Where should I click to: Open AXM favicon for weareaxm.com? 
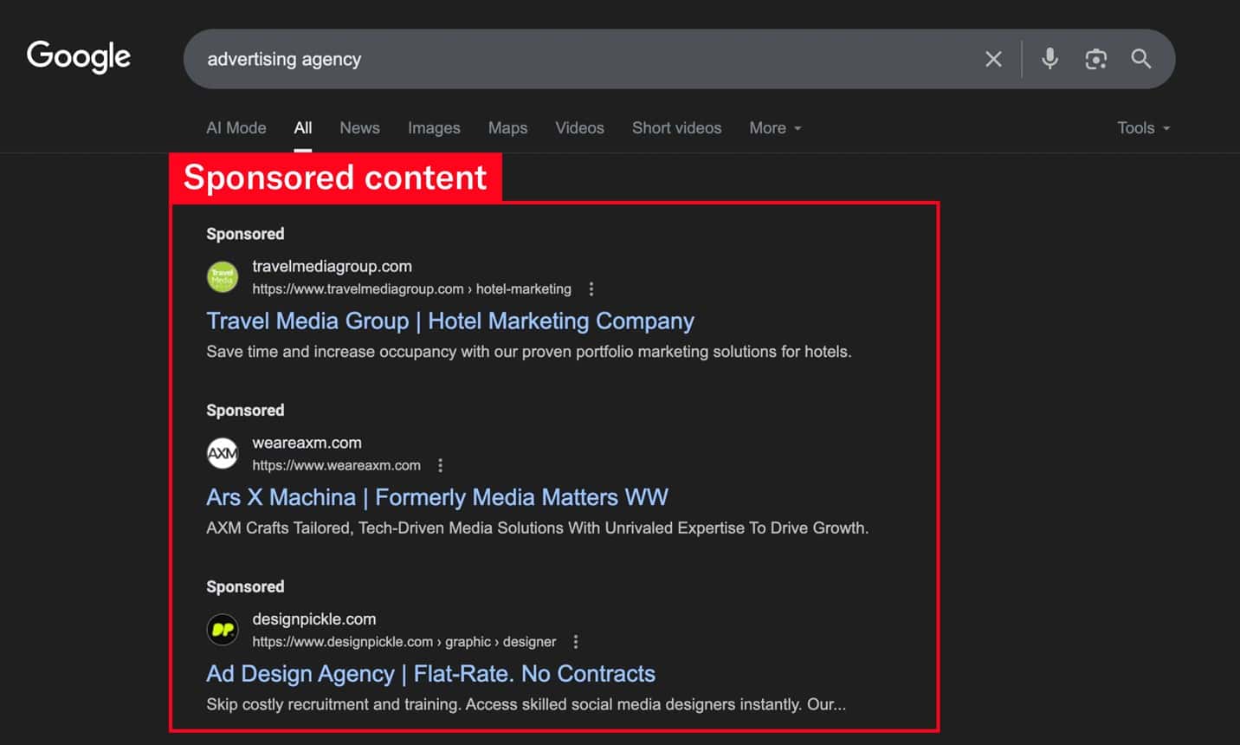click(x=223, y=453)
